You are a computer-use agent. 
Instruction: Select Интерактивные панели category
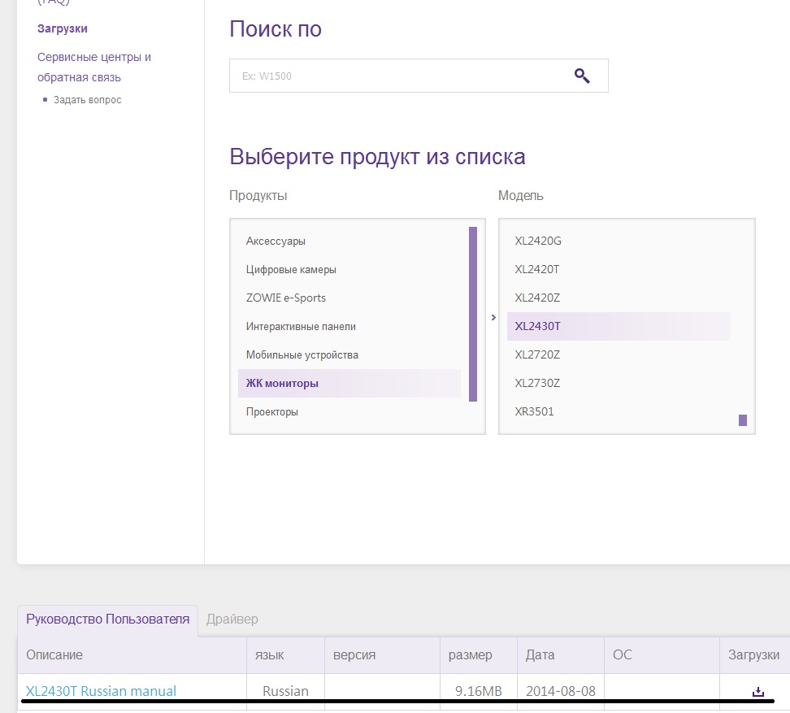349,327
